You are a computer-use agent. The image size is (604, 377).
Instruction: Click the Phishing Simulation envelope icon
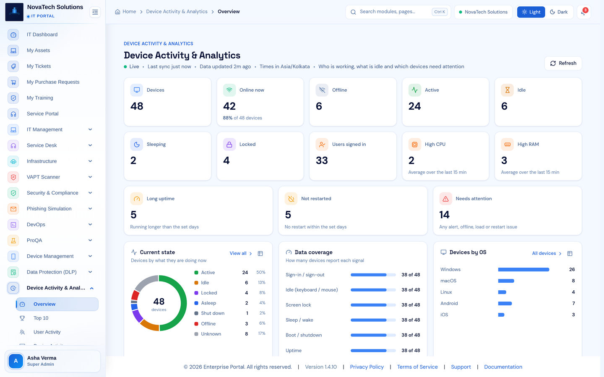click(x=13, y=209)
